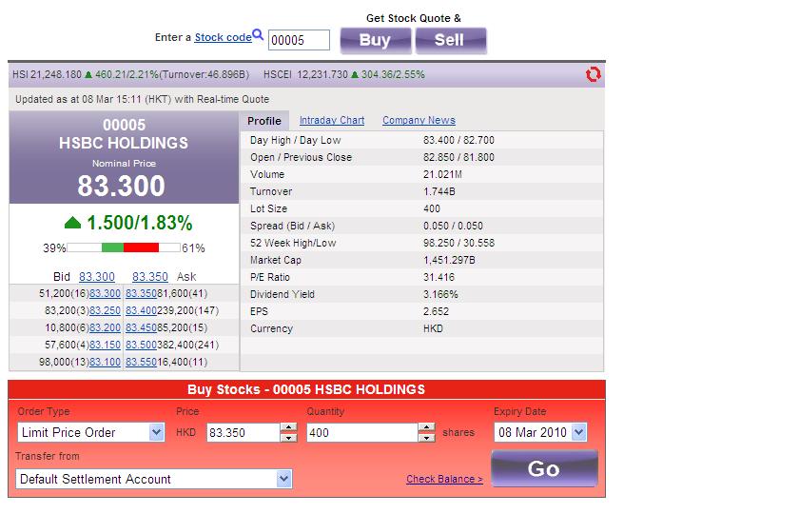Open the Intraday Chart tab
Image resolution: width=799 pixels, height=514 pixels.
[332, 120]
